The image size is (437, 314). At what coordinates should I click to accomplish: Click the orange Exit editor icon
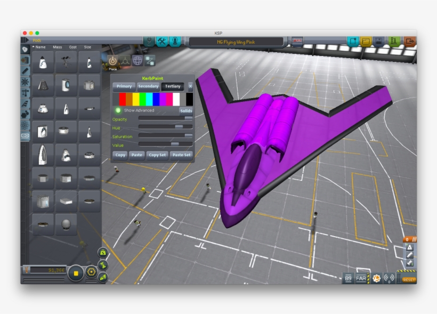pos(409,42)
